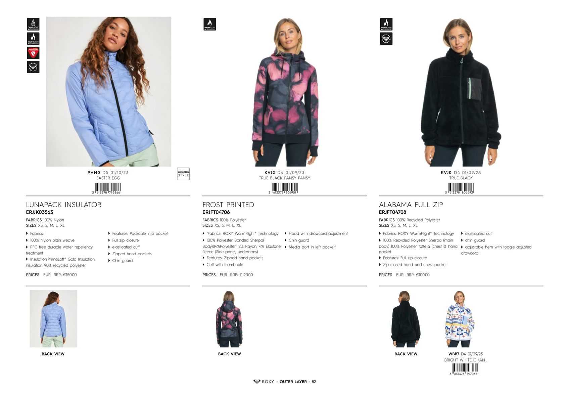
Task: Click the barcode under Easter Egg colorway
Action: click(x=108, y=188)
